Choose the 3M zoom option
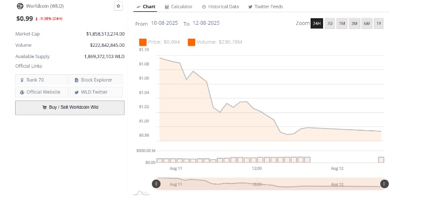This screenshot has width=445, height=198. pos(354,24)
